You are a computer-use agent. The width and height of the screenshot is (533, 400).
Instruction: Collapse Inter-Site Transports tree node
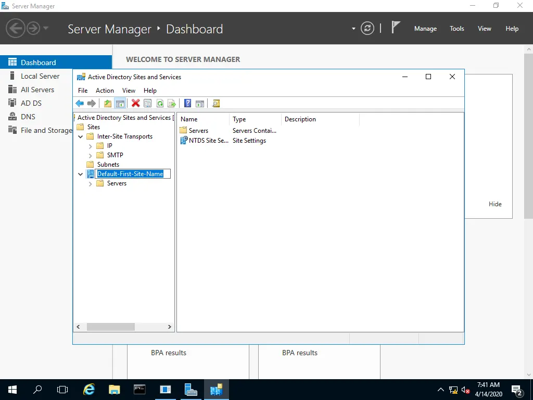click(x=81, y=137)
